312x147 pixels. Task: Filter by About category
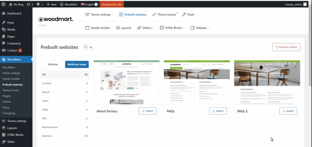tap(65, 92)
